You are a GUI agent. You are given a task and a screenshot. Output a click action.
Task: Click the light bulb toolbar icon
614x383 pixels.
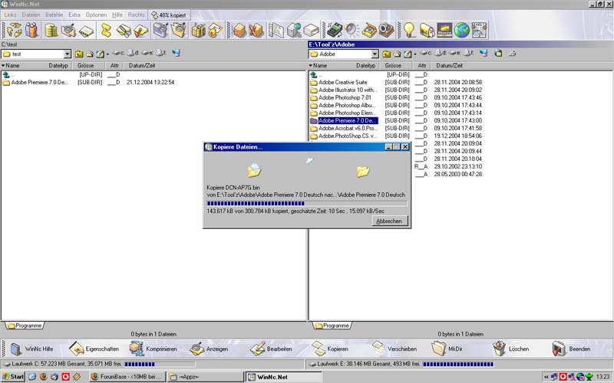click(x=409, y=30)
